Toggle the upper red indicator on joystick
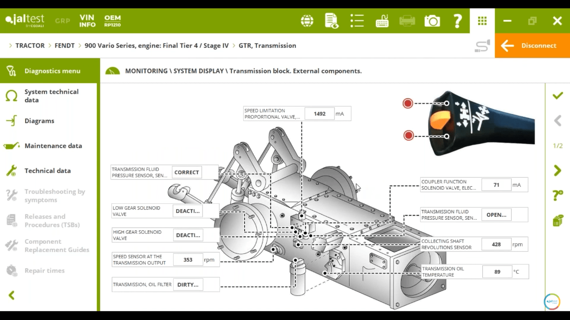This screenshot has height=320, width=570. (x=408, y=103)
